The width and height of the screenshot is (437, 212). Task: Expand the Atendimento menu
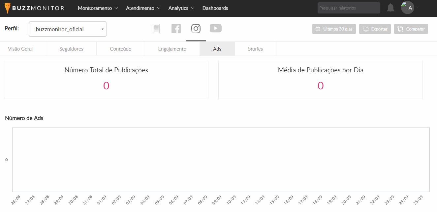click(x=143, y=8)
